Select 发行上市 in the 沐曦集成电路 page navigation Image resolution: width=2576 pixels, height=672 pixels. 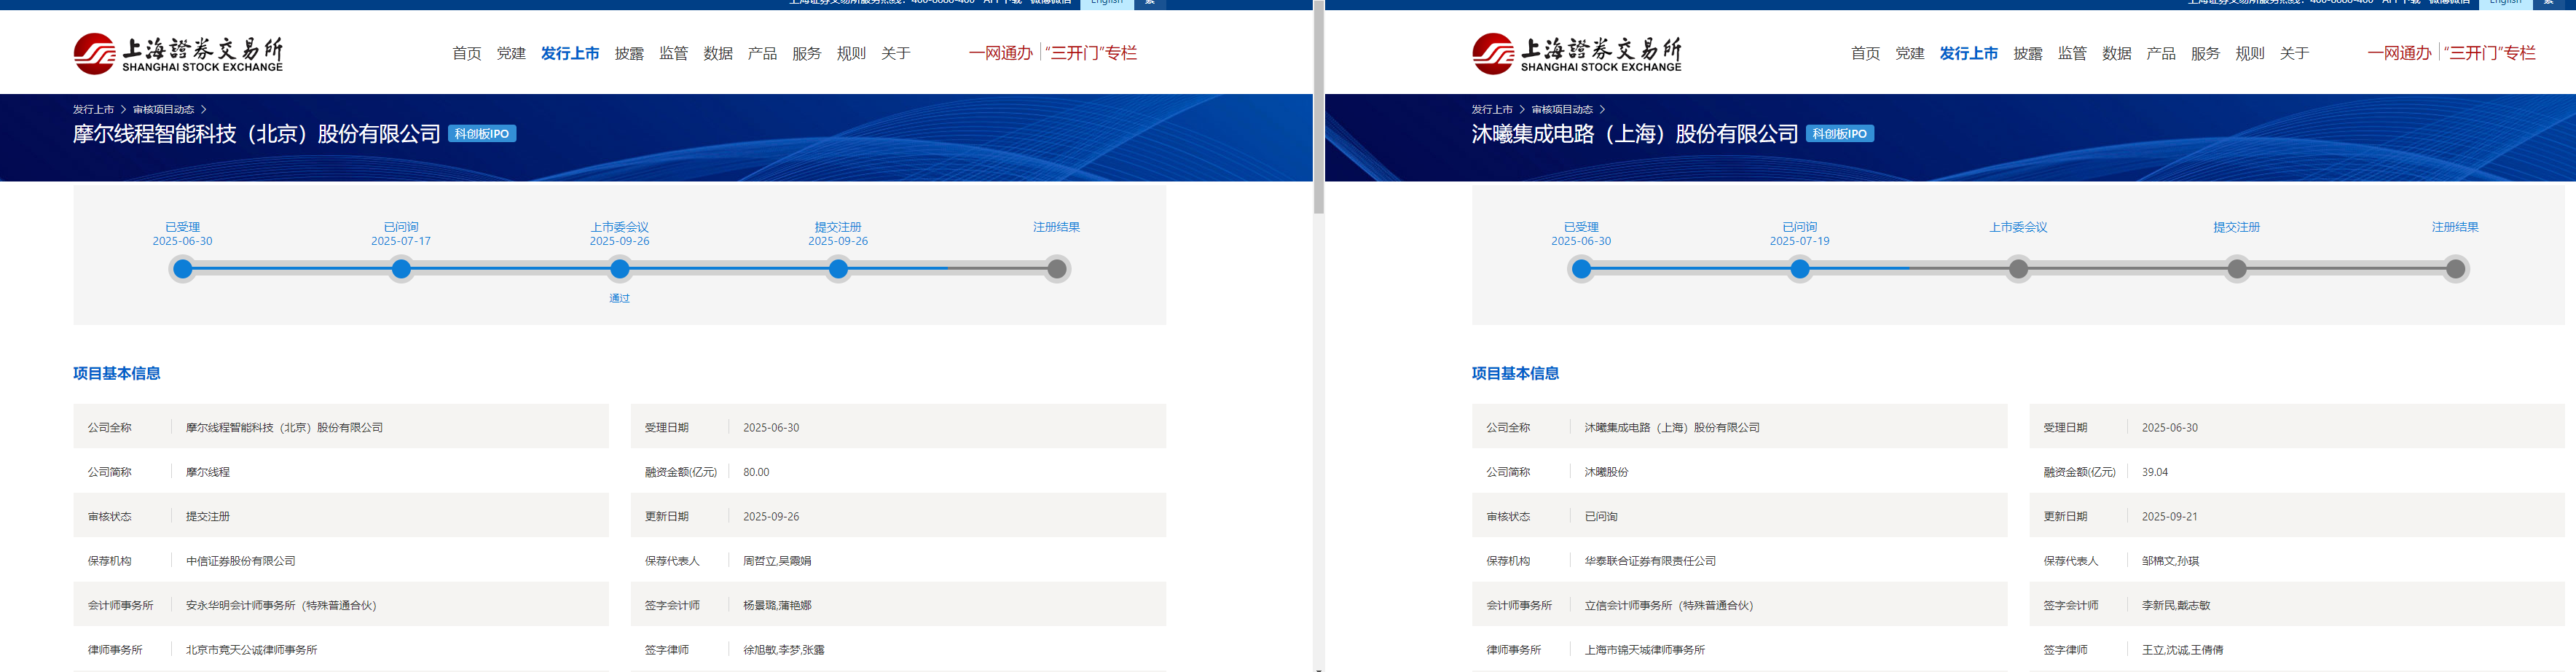(1969, 53)
